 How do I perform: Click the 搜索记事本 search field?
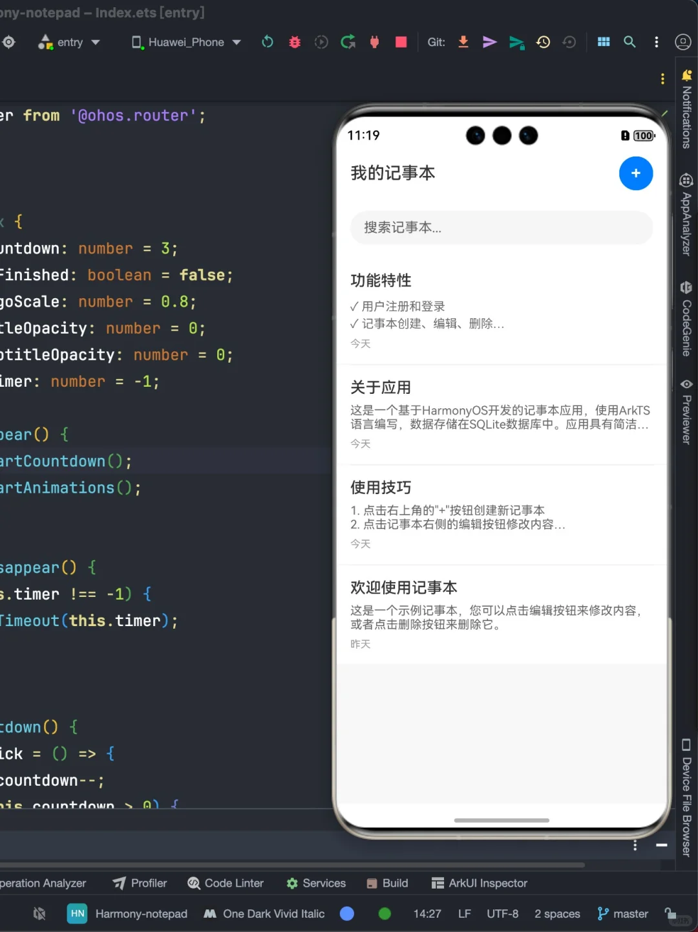501,228
